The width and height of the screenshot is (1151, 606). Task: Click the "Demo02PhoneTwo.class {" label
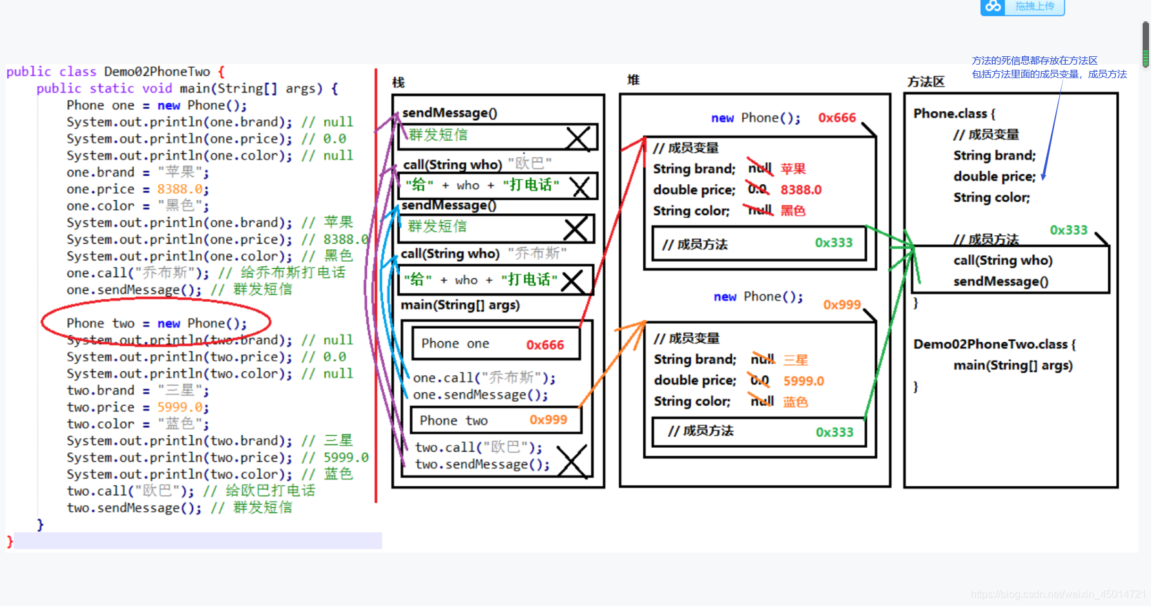[x=995, y=344]
